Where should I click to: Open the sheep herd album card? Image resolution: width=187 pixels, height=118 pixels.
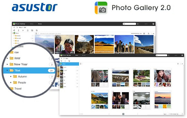120,78
